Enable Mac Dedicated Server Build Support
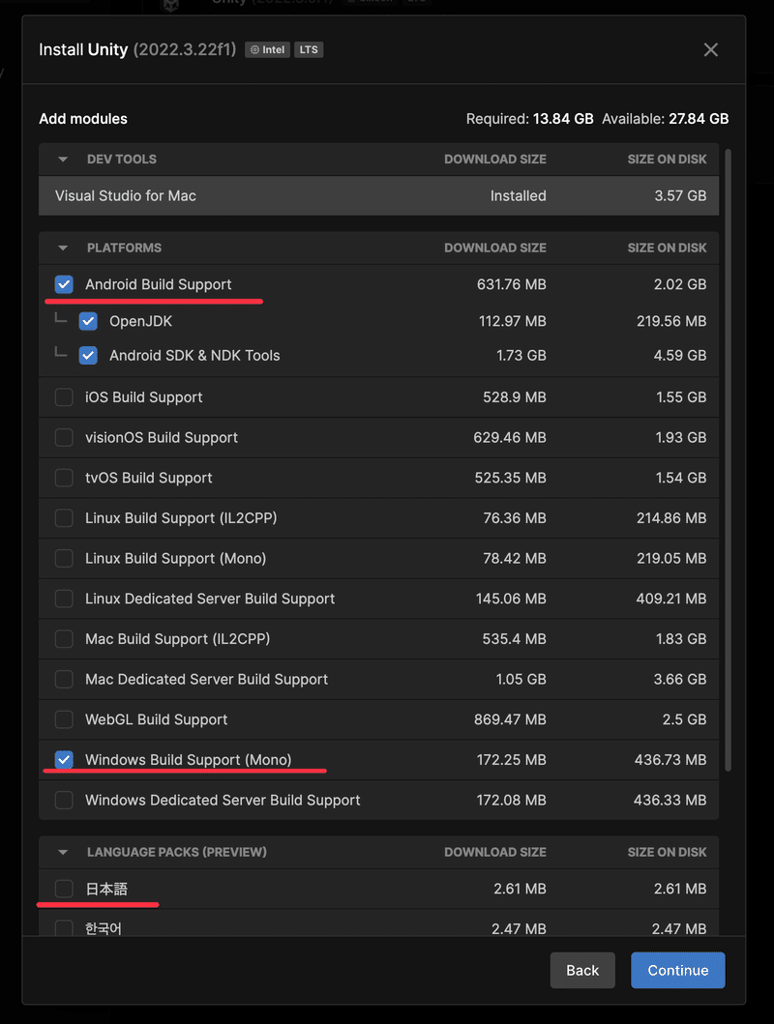Viewport: 774px width, 1024px height. (64, 680)
